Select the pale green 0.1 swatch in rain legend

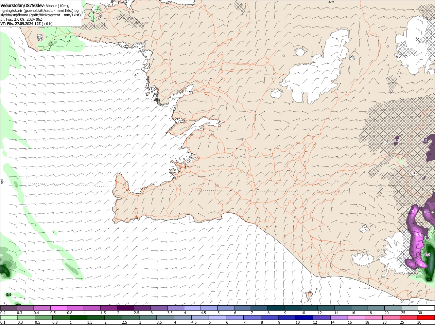click(9, 318)
